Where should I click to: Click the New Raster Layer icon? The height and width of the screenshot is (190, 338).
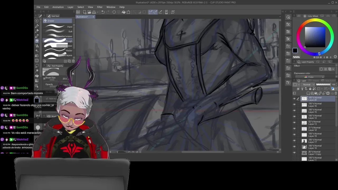click(x=309, y=93)
